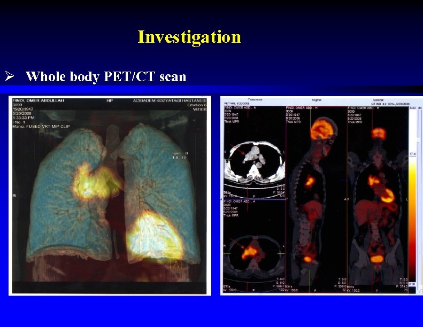Viewport: 423px width, 327px height.
Task: Select the arrow bullet before 'Whole body'
Action: click(9, 76)
